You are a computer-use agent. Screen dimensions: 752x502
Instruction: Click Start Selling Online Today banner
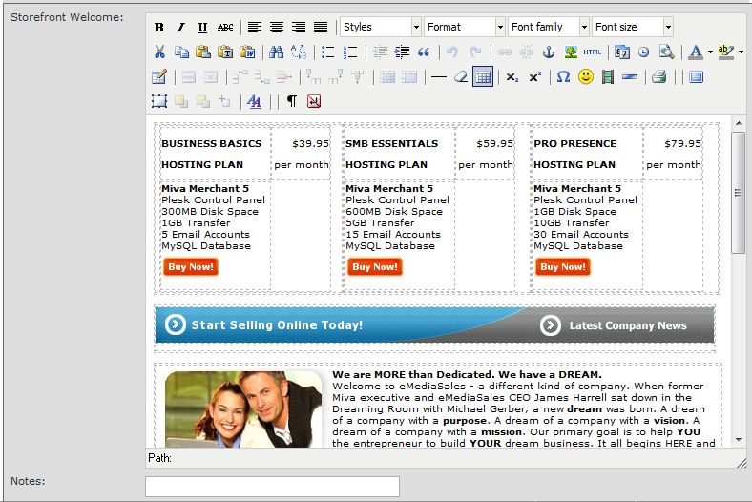(x=277, y=325)
